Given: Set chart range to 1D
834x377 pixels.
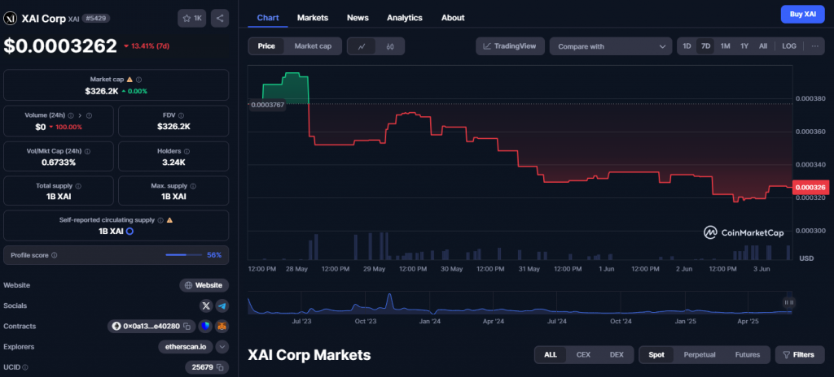Looking at the screenshot, I should pyautogui.click(x=687, y=46).
